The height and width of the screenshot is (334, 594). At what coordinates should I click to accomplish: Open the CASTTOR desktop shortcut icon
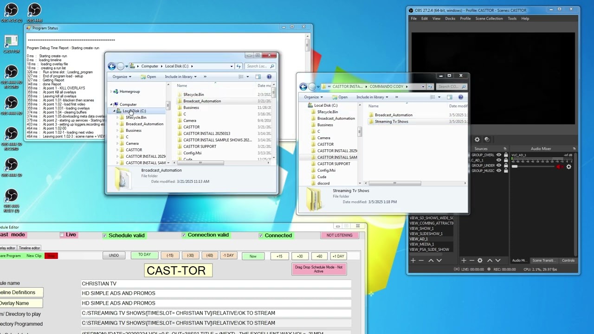click(11, 44)
